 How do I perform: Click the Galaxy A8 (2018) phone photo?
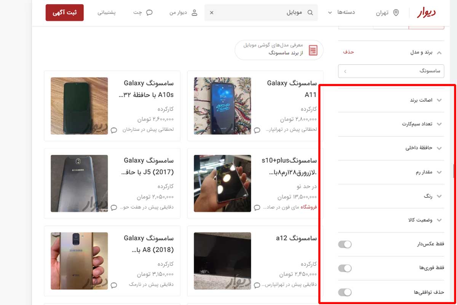[79, 261]
